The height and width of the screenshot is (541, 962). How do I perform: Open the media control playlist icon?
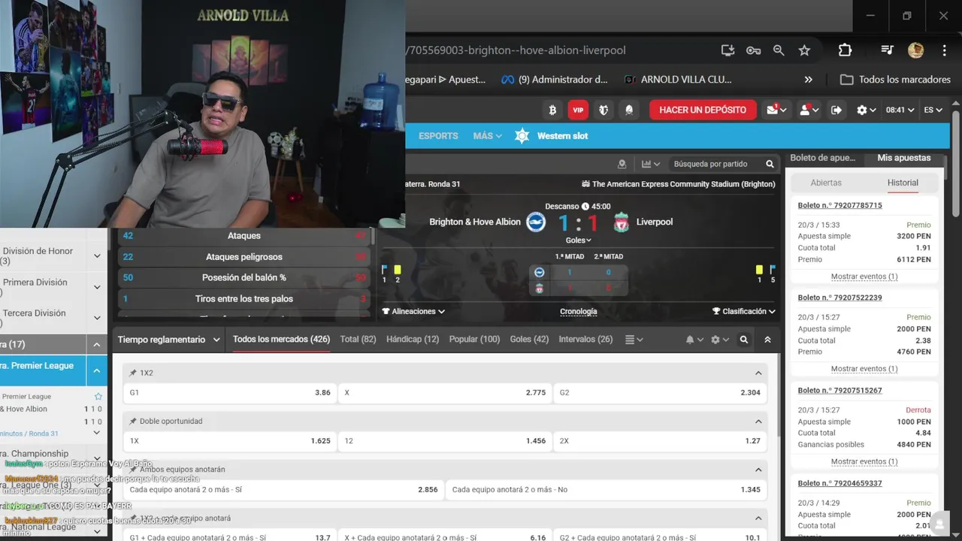pos(887,50)
